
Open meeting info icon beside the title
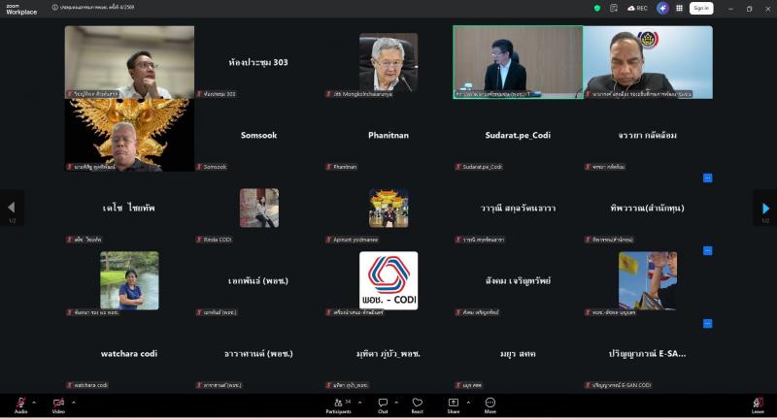point(55,8)
